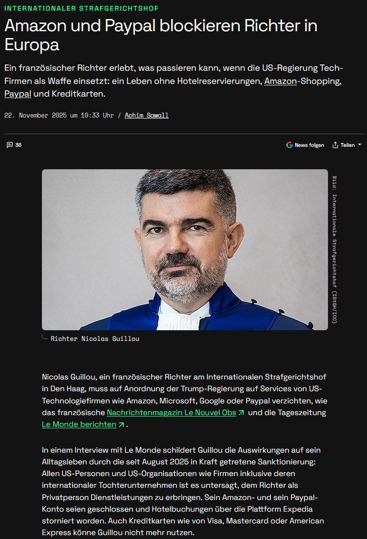The width and height of the screenshot is (367, 539).
Task: Open the Nachrichtenmagazin Le Nouvel Obs link
Action: pyautogui.click(x=172, y=413)
